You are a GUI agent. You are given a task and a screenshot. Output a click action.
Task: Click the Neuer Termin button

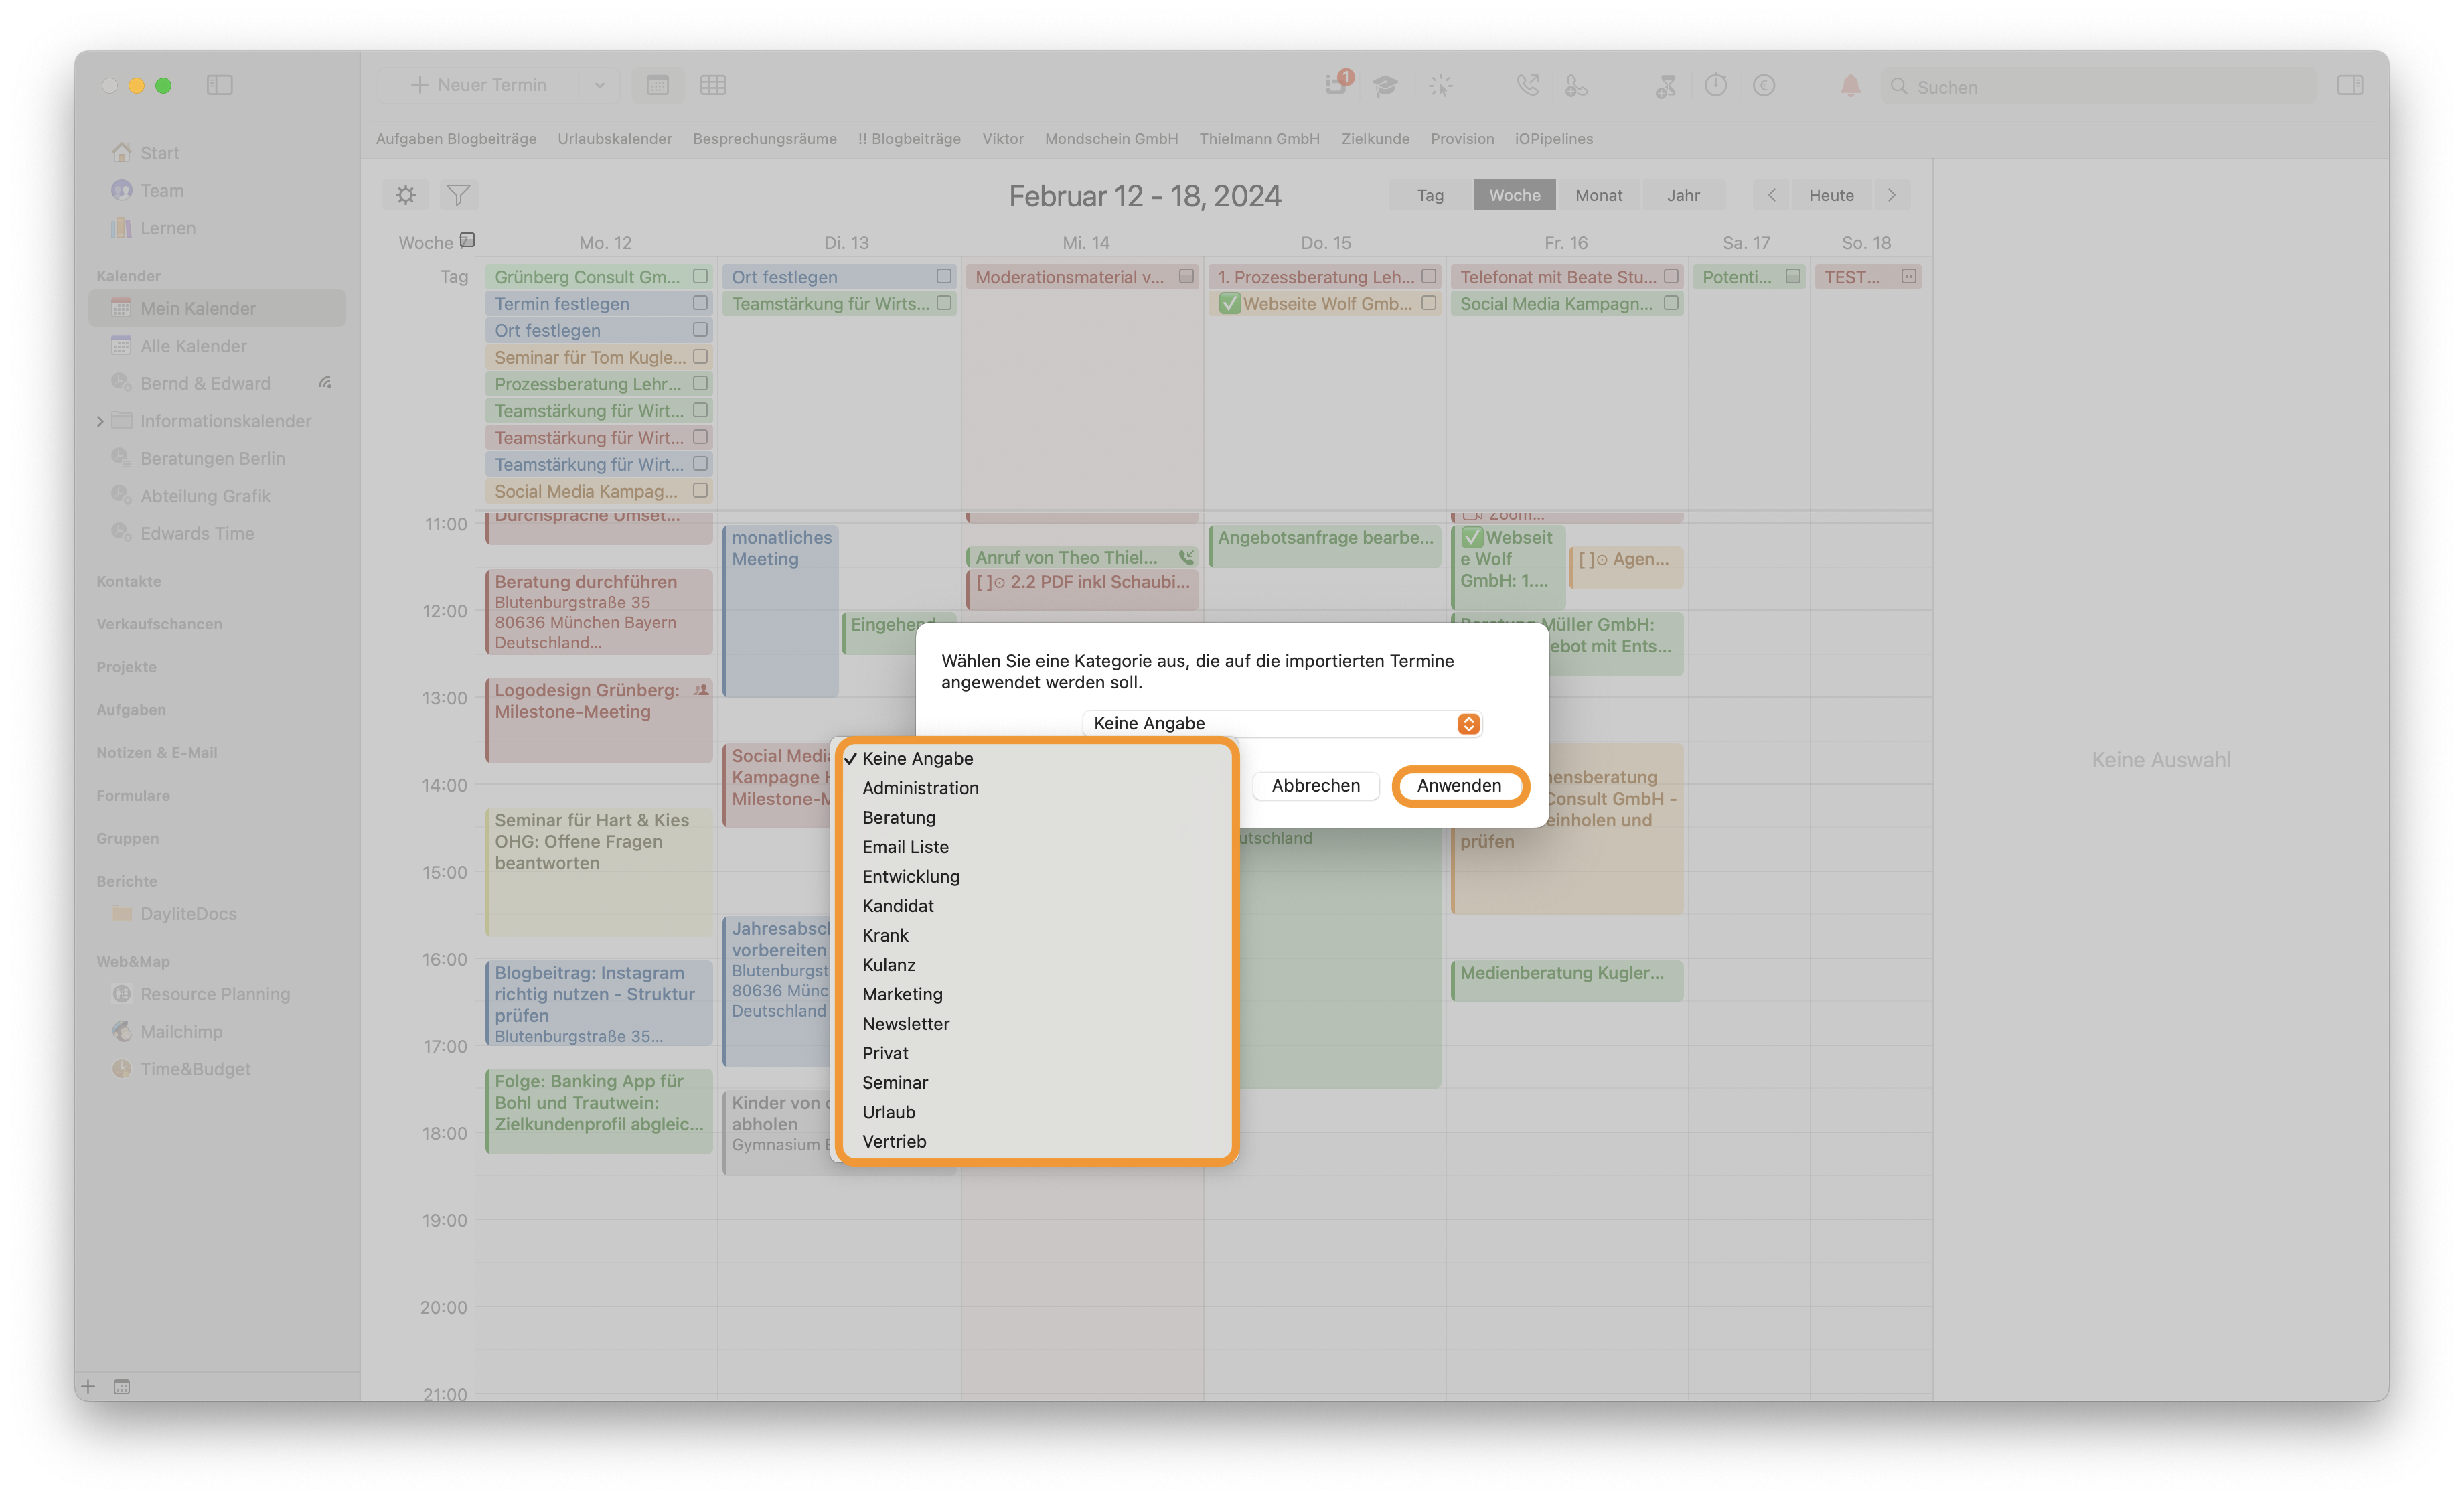(x=479, y=85)
